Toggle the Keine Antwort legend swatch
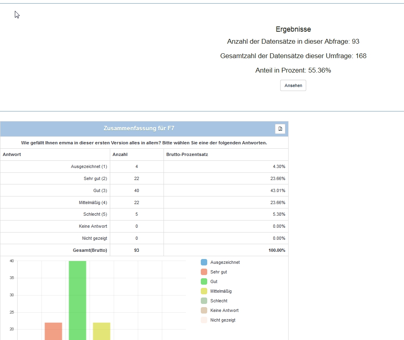Screen dimensions: 404x340 204,310
